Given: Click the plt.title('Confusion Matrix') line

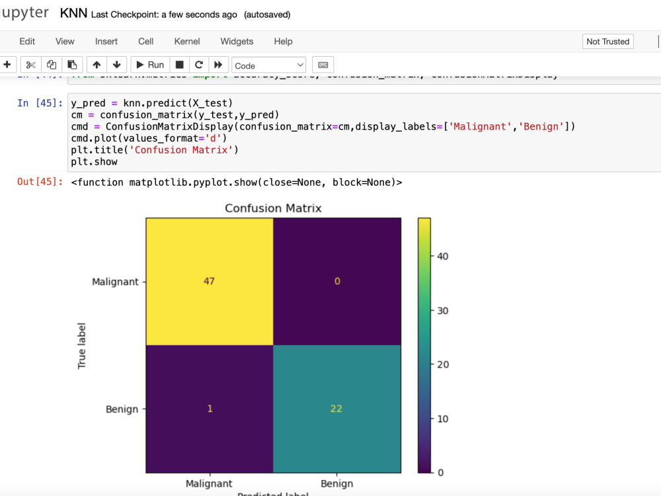Looking at the screenshot, I should tap(155, 150).
